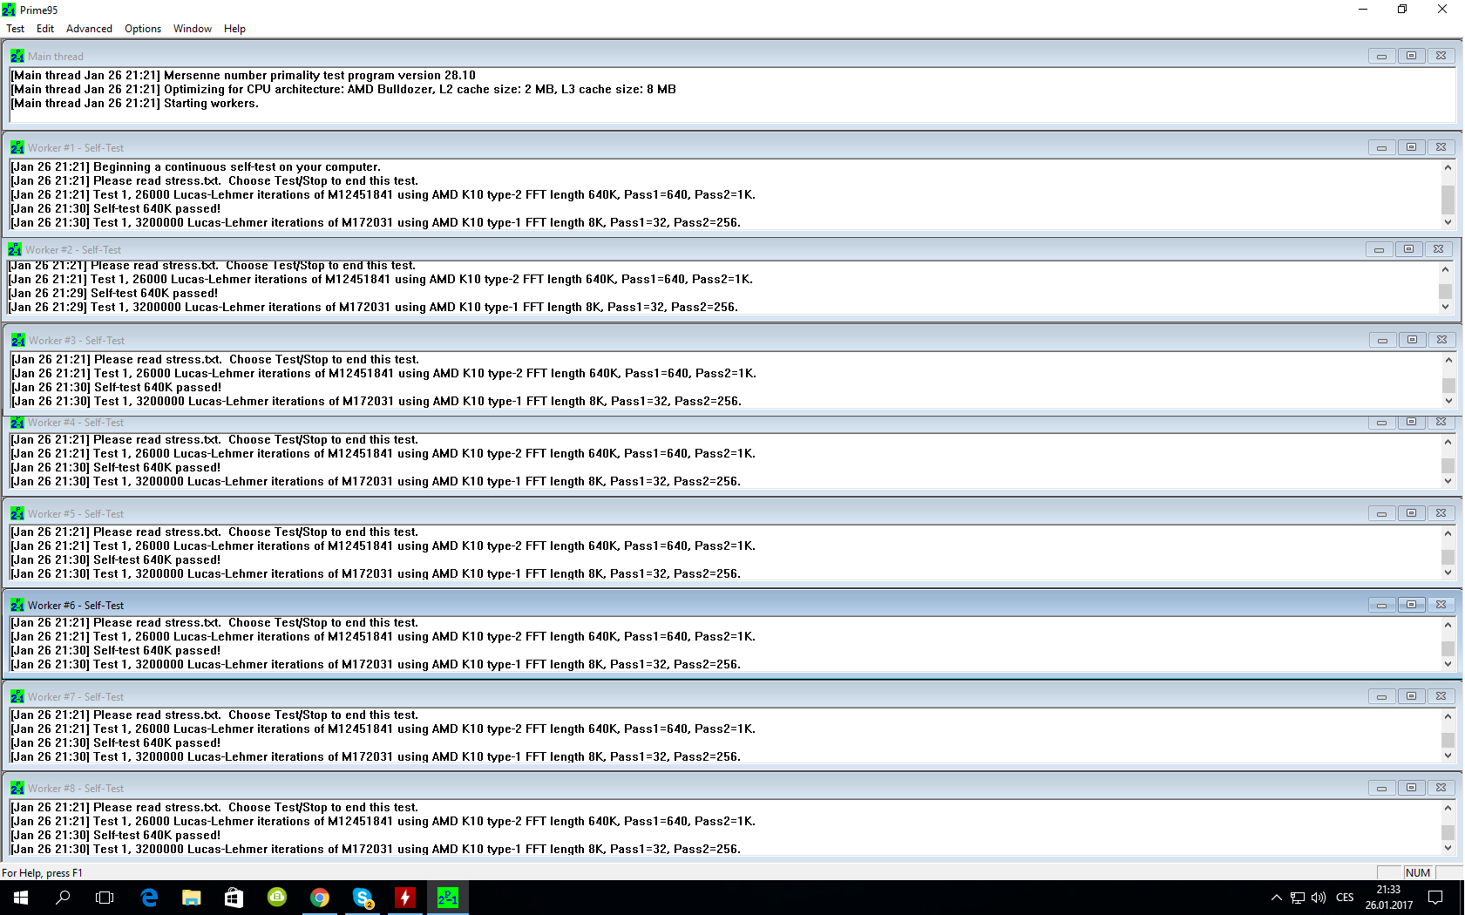Click the Worker #5 scrollbar down arrow
Image resolution: width=1465 pixels, height=915 pixels.
(1448, 573)
